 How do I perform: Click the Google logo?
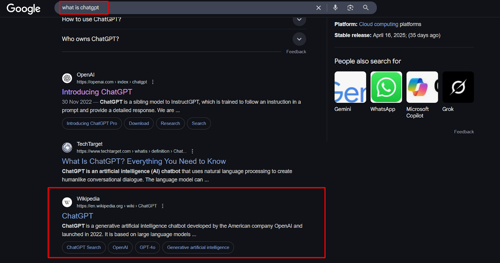click(23, 8)
